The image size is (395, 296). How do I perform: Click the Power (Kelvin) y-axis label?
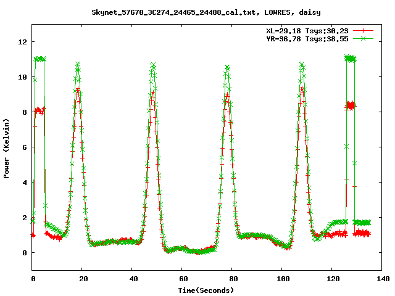click(x=6, y=149)
